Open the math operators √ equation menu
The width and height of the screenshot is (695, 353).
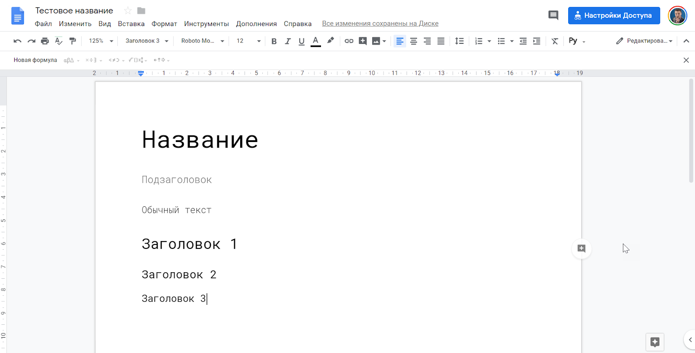(138, 60)
